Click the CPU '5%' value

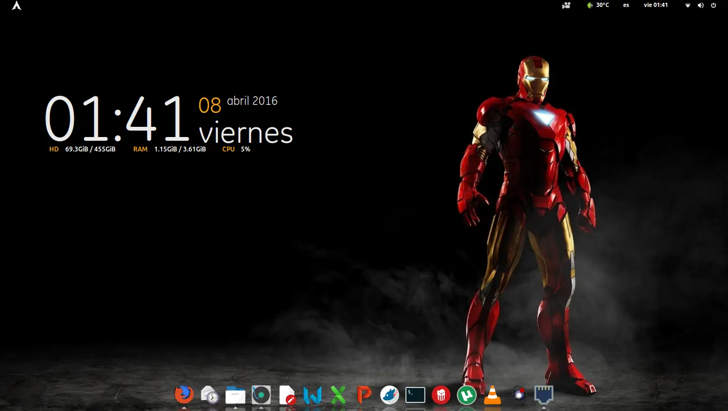(x=246, y=149)
